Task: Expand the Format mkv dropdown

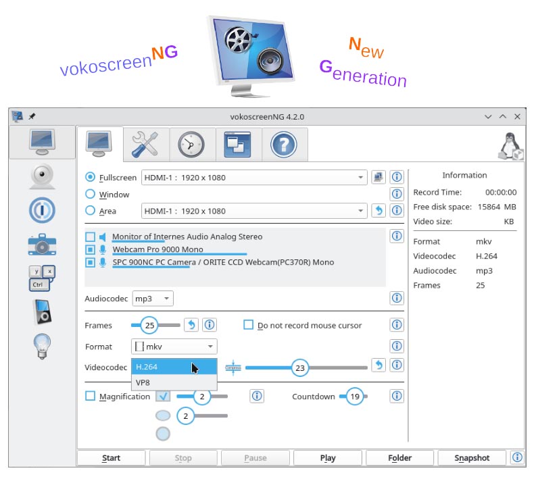Action: pos(174,347)
